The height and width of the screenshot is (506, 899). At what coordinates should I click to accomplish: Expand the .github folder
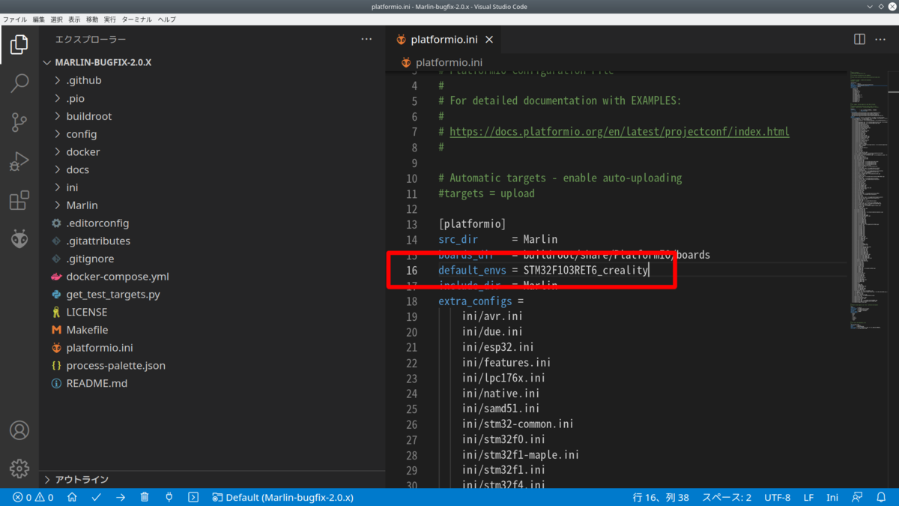(212, 80)
